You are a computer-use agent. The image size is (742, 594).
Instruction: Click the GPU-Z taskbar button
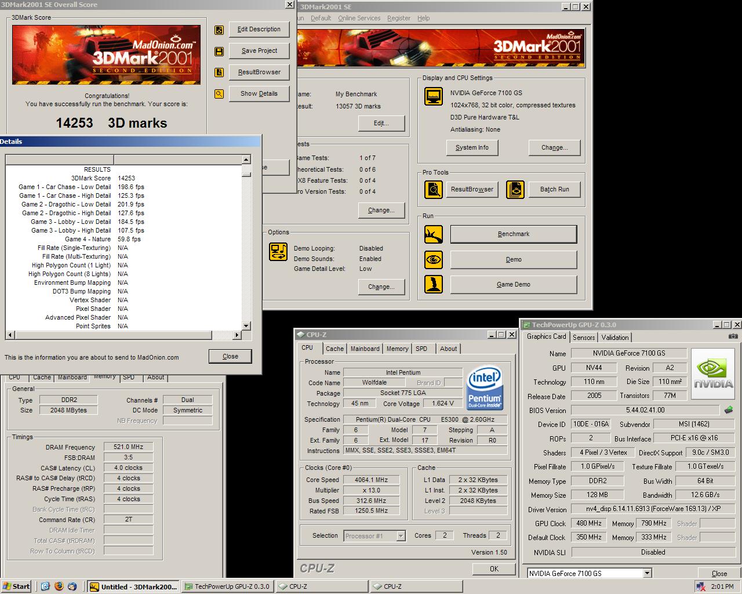pyautogui.click(x=227, y=586)
